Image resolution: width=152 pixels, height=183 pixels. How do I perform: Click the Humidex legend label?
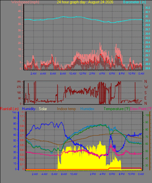[x=87, y=109]
